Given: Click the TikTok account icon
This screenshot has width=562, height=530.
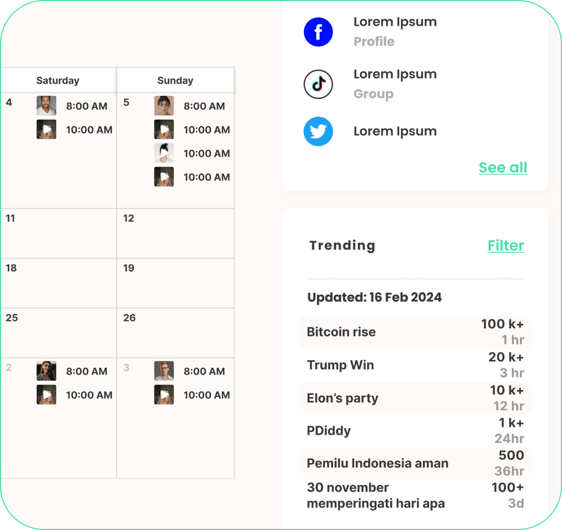Looking at the screenshot, I should click(x=318, y=84).
